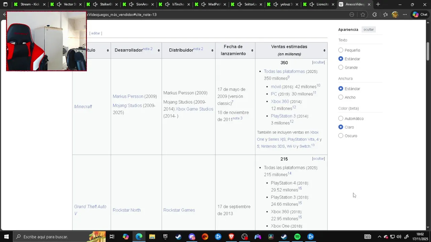
Task: Mute the SektorLa tab via speaker icon
Action: coord(239,4)
